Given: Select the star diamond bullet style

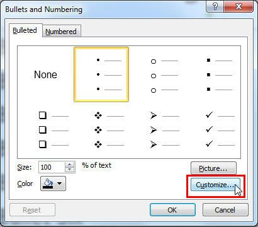Looking at the screenshot, I should [101, 130].
